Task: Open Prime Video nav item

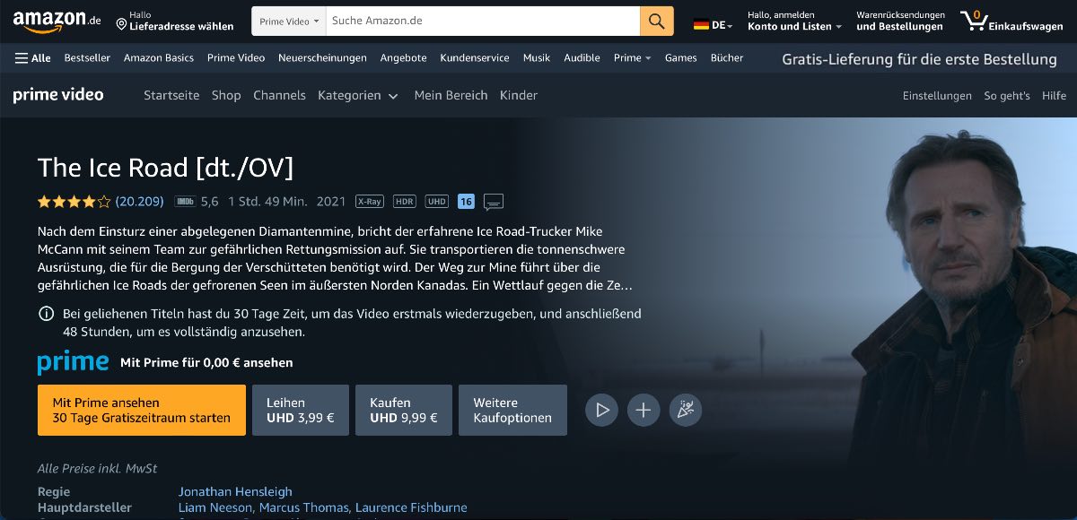Action: point(236,57)
